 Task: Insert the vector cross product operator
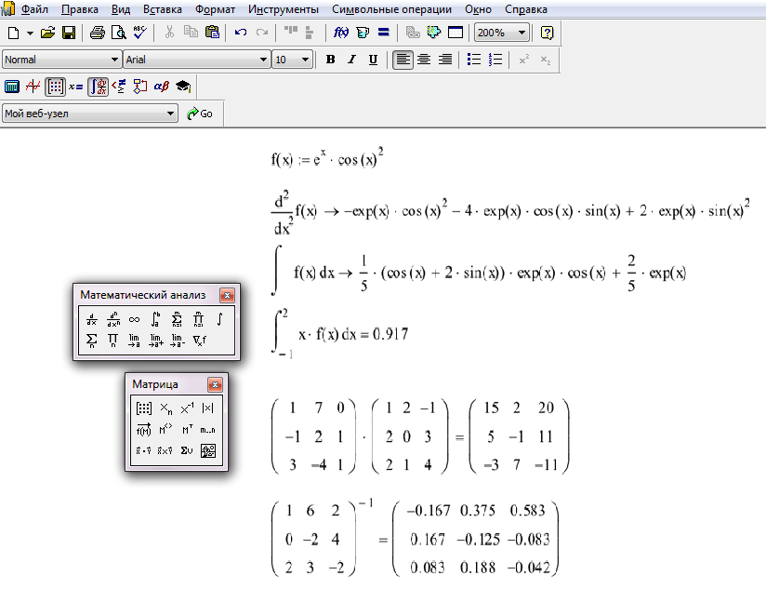pos(165,450)
